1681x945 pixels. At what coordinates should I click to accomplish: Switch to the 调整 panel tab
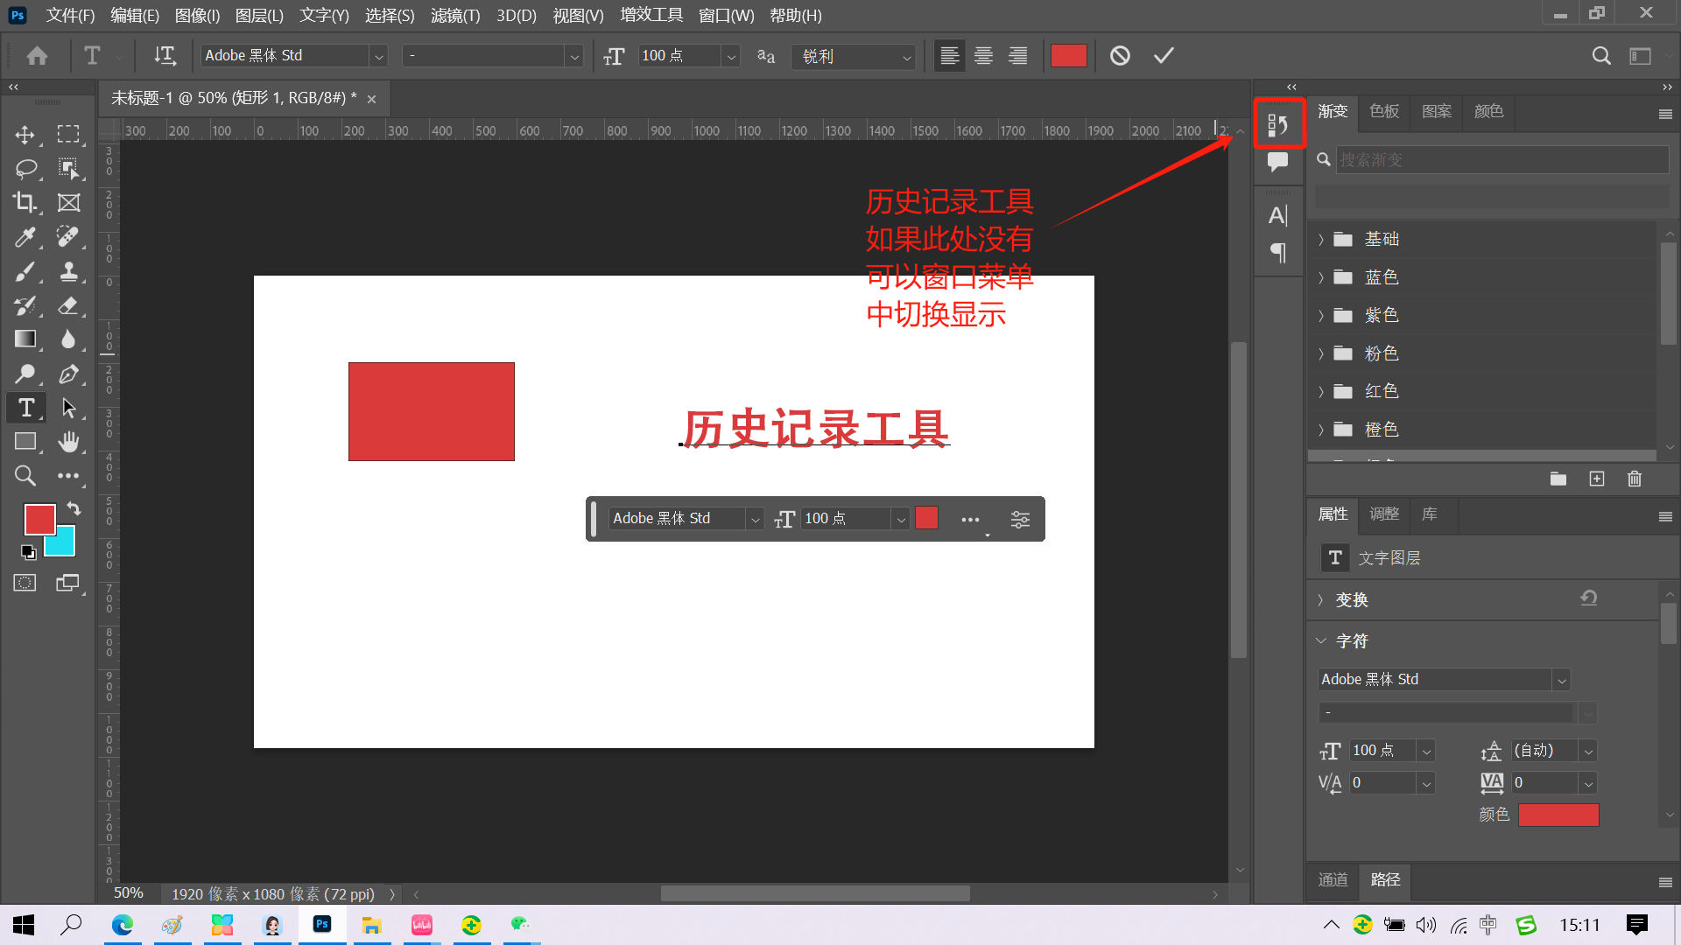tap(1384, 514)
